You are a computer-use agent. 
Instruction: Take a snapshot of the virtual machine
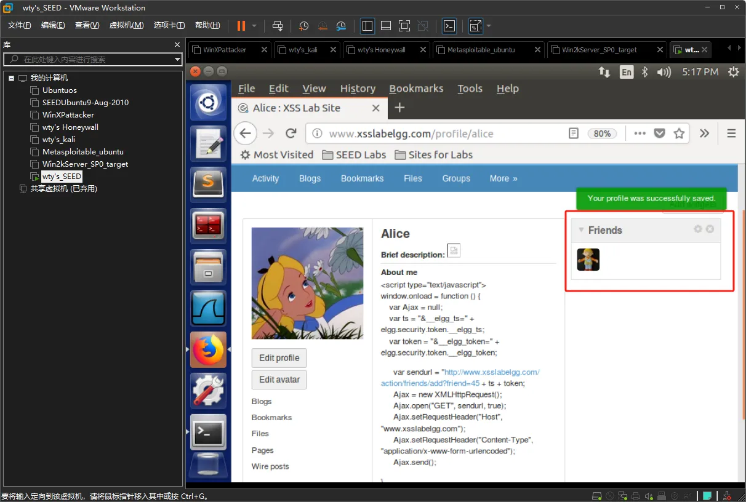pyautogui.click(x=304, y=26)
